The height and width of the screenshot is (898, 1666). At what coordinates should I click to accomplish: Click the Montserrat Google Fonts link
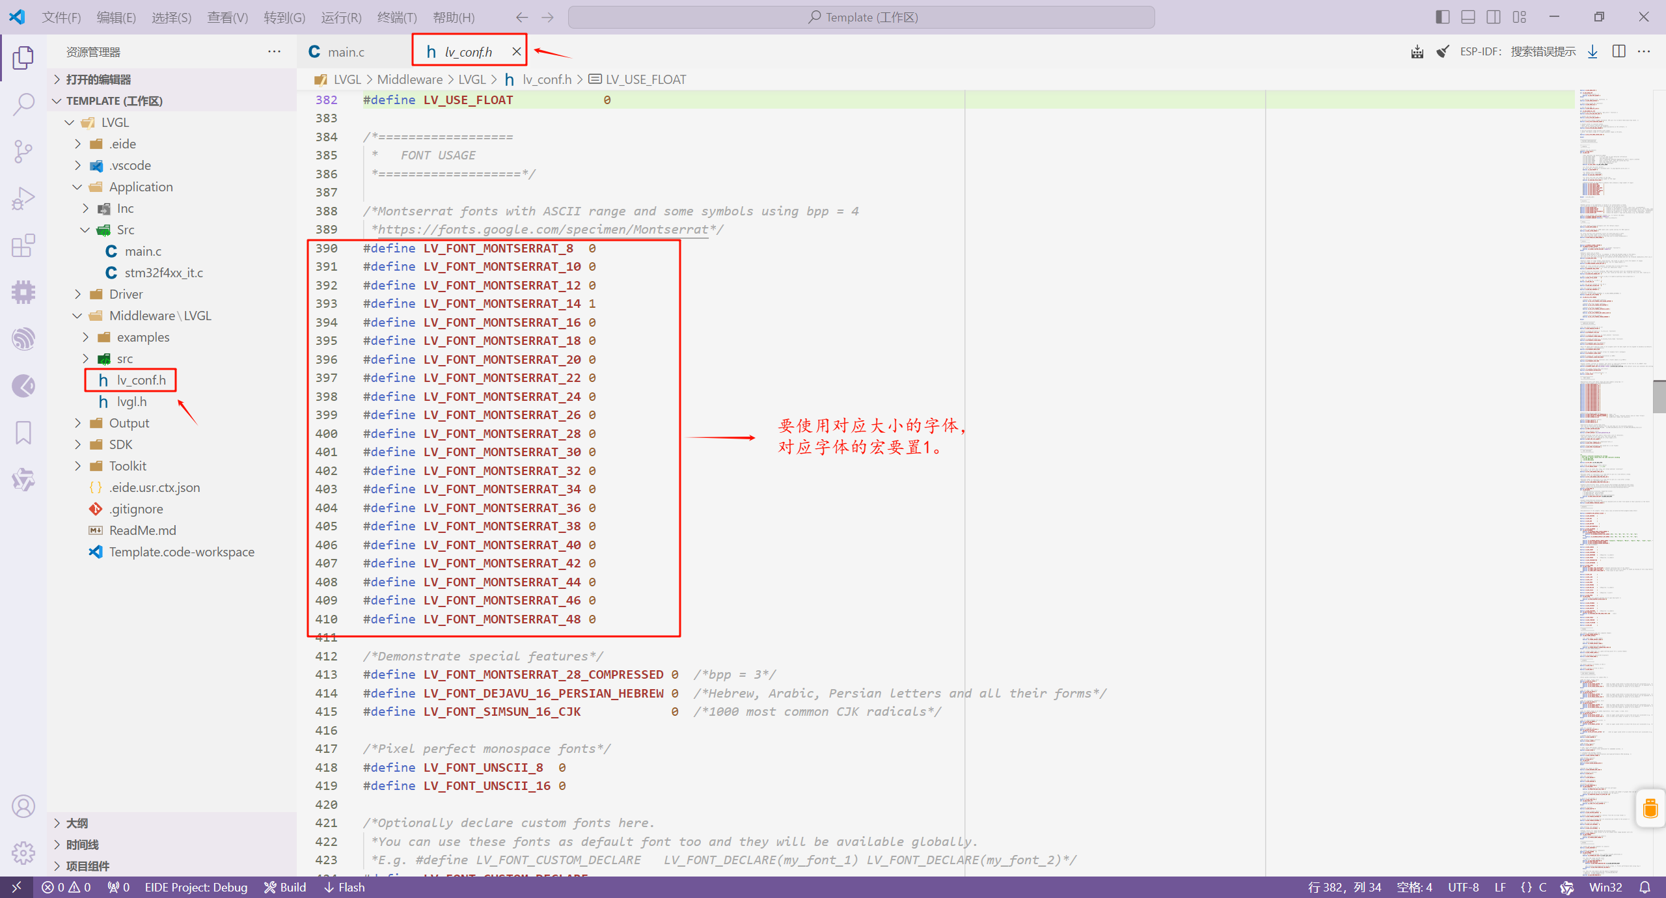pyautogui.click(x=543, y=229)
